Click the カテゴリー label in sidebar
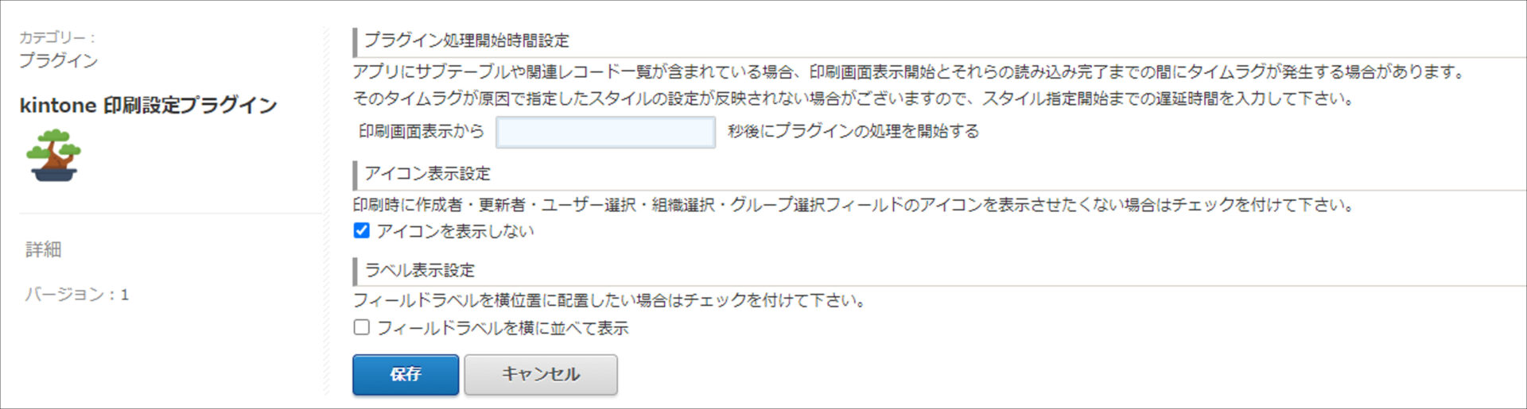Viewport: 1527px width, 409px height. 57,37
